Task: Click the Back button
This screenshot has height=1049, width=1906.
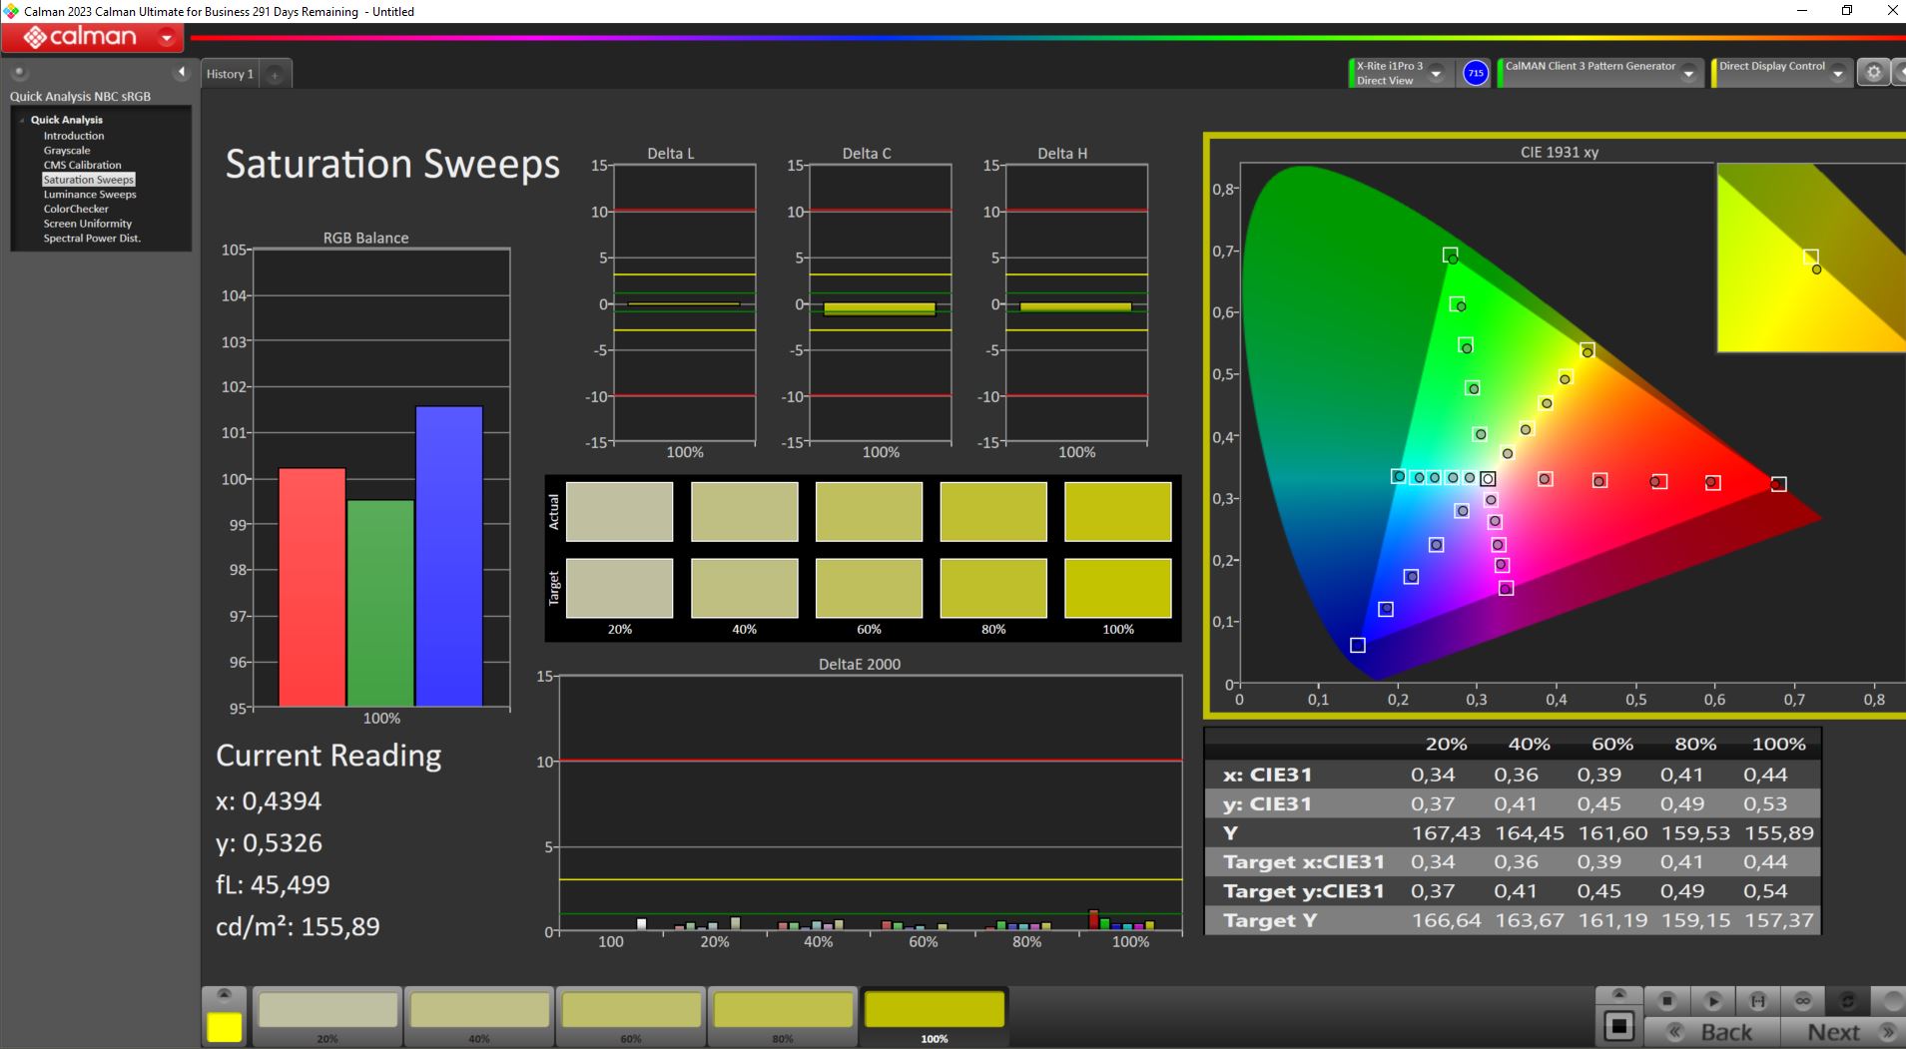Action: pos(1713,1032)
